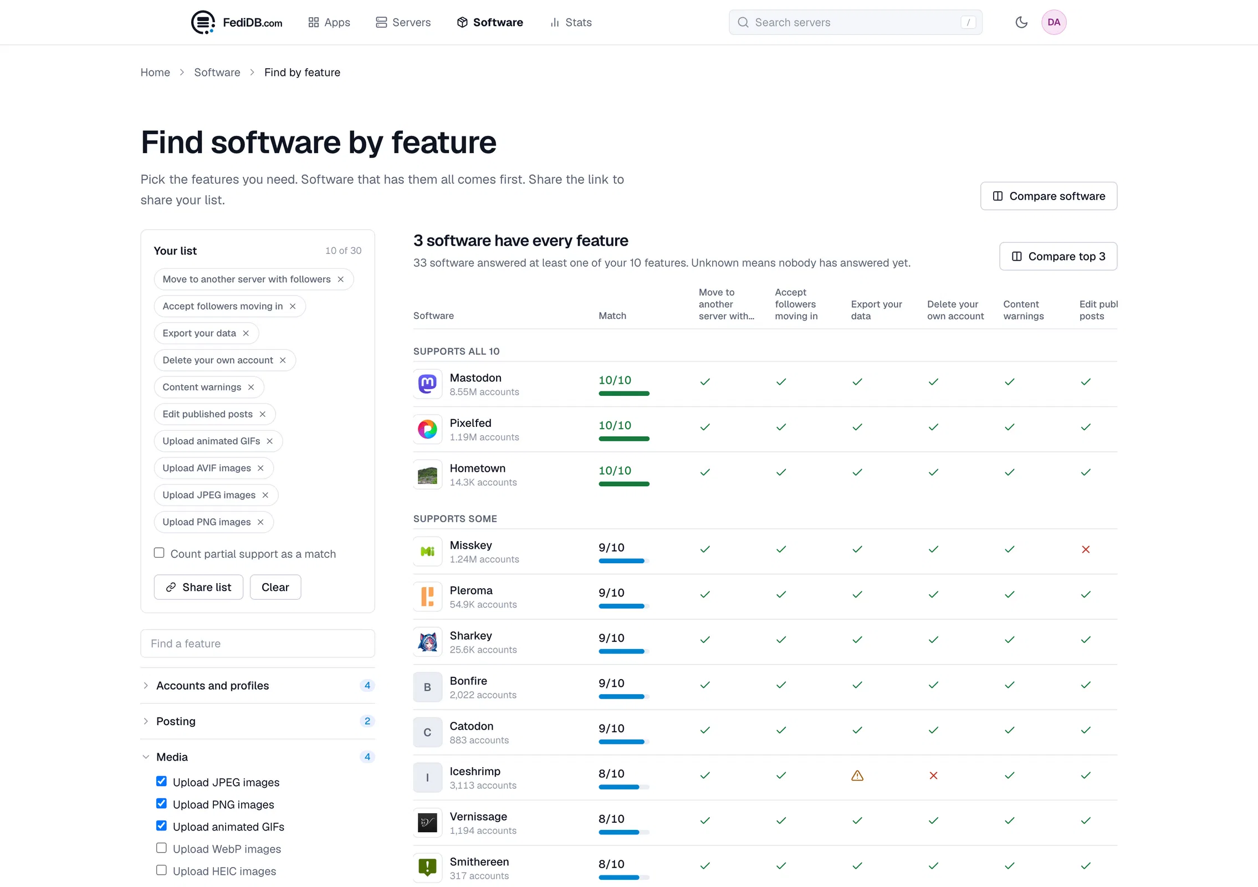Remove the 'Edit published posts' chip
The height and width of the screenshot is (887, 1258).
point(263,414)
